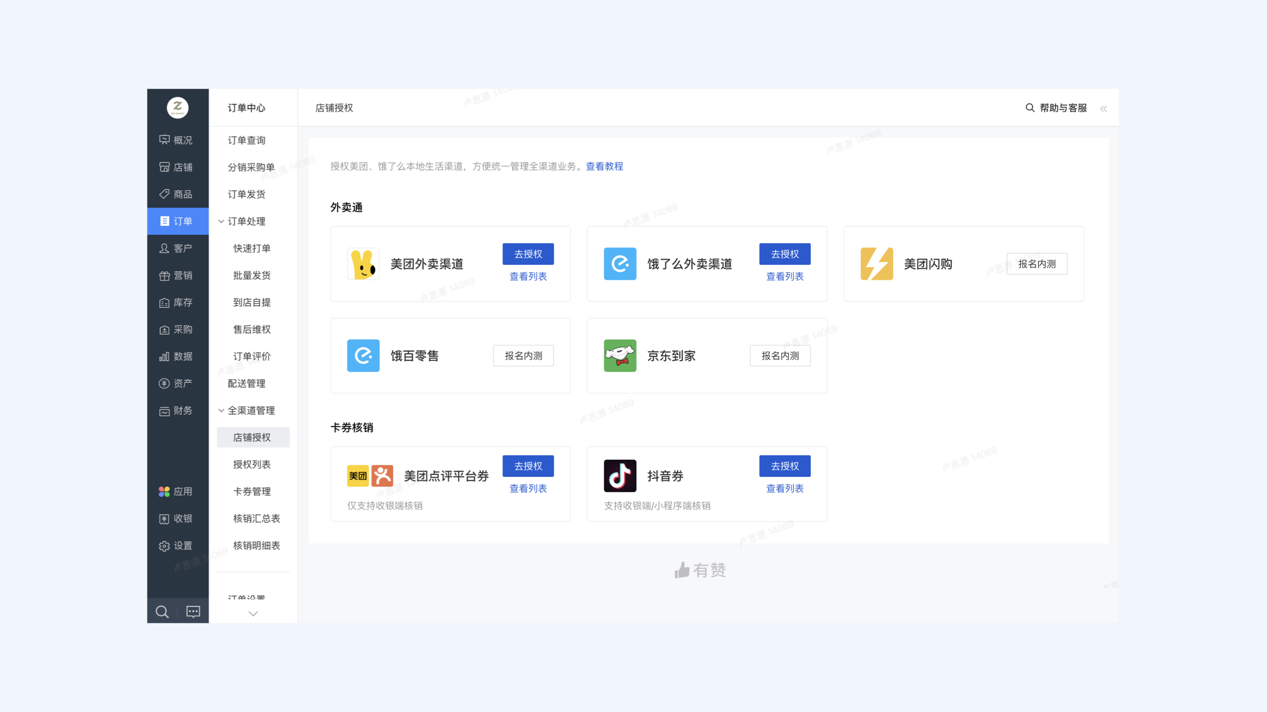This screenshot has width=1267, height=712.
Task: Click 去授权 for 美团点评平台券
Action: (x=528, y=466)
